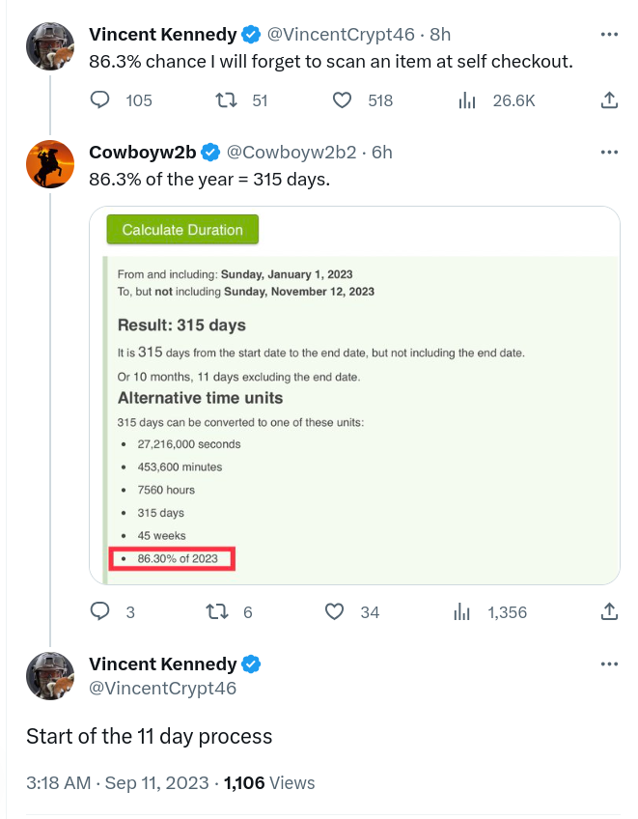This screenshot has width=638, height=819.
Task: Like the 86.3% chance tweet
Action: (x=342, y=99)
